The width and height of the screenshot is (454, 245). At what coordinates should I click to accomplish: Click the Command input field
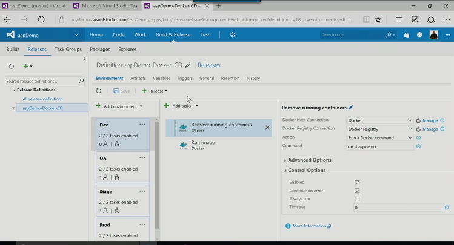380,146
